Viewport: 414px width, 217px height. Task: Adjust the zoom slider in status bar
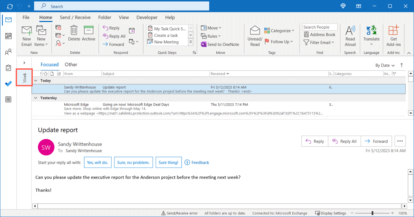[372, 213]
